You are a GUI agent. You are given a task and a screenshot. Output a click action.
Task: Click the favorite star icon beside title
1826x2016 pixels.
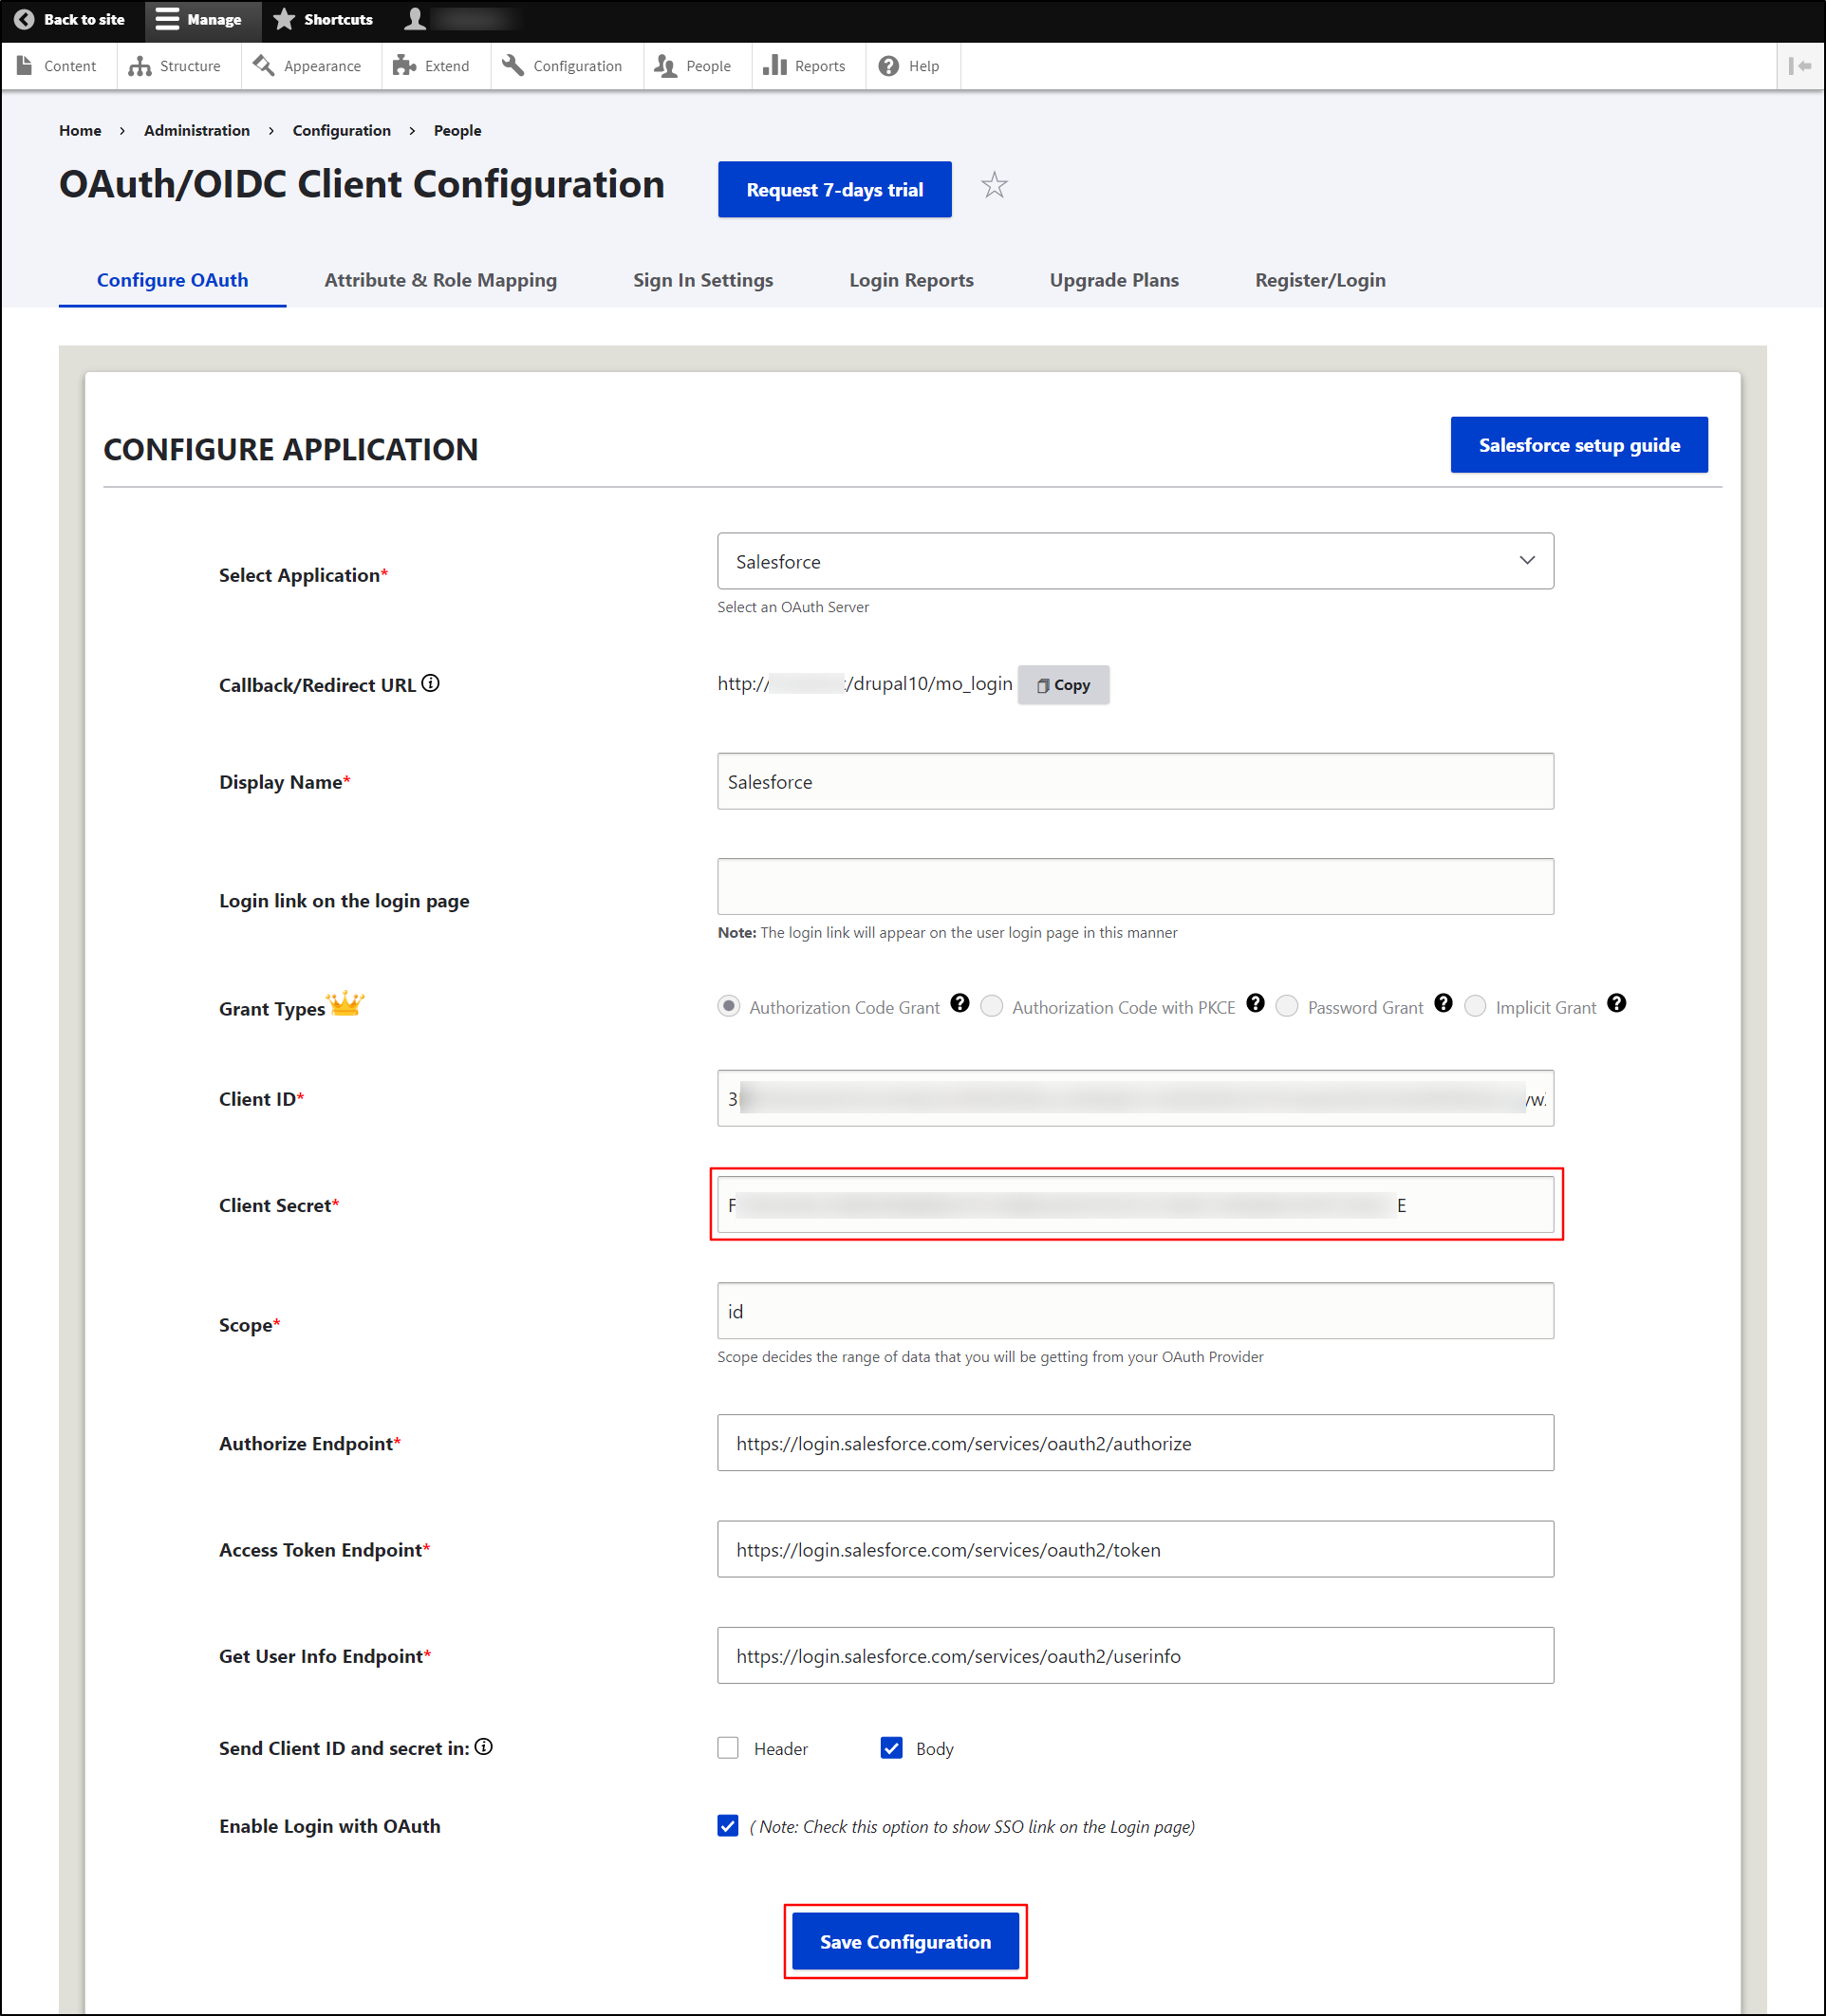pyautogui.click(x=993, y=186)
